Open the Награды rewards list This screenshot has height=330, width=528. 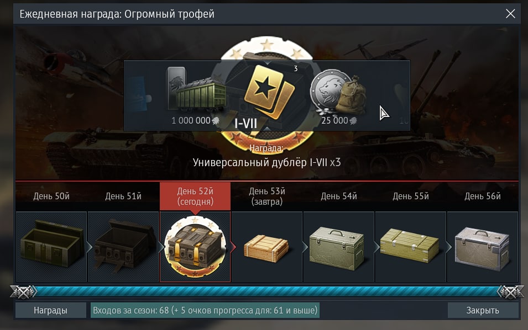50,310
